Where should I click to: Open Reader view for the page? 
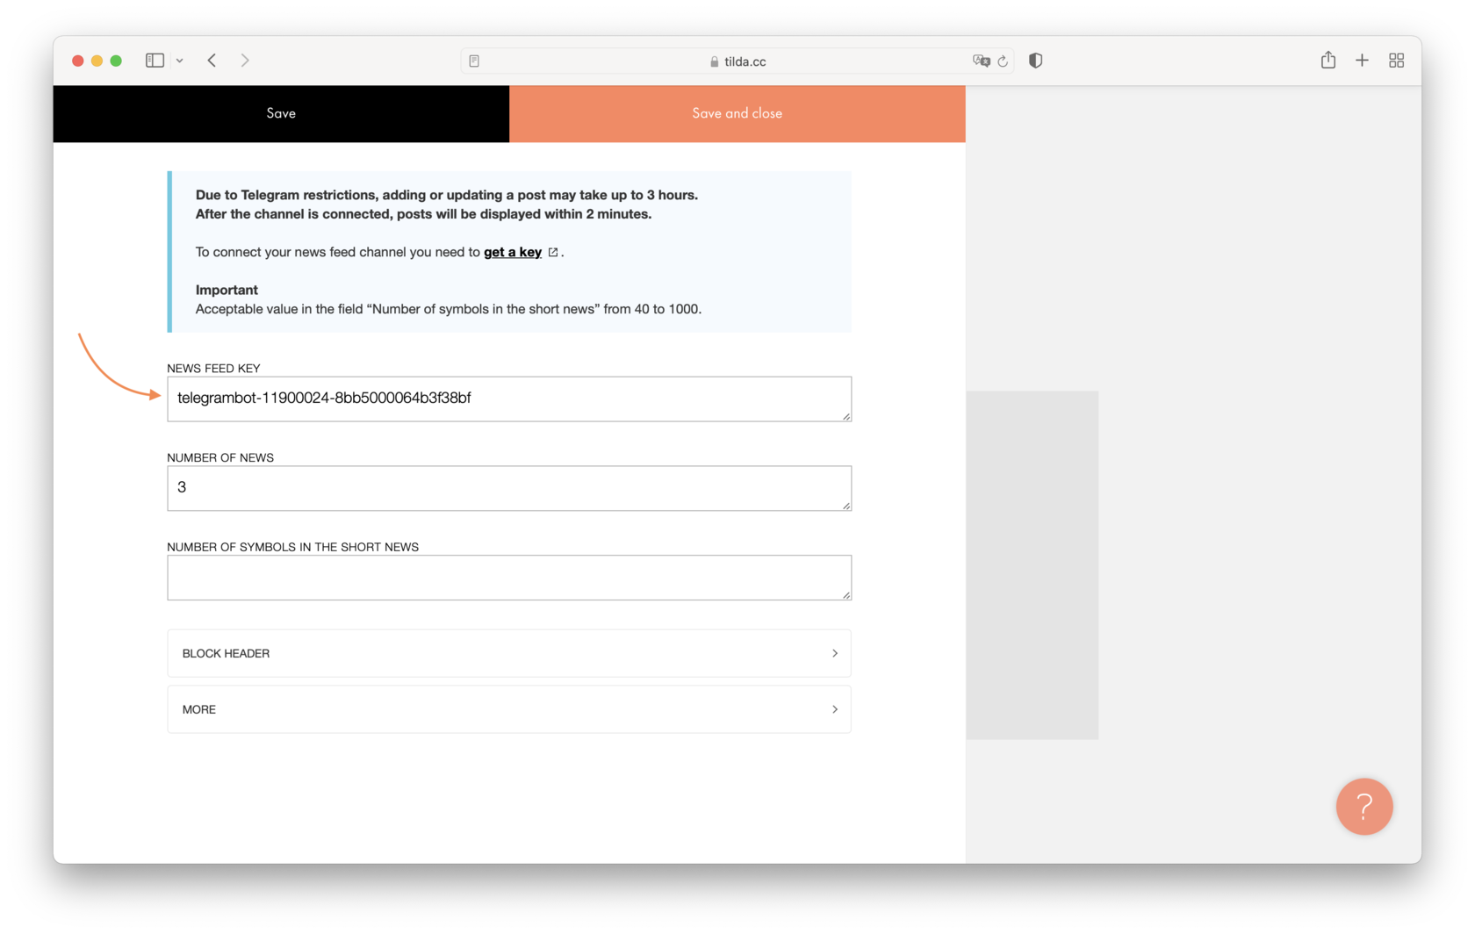pyautogui.click(x=474, y=61)
